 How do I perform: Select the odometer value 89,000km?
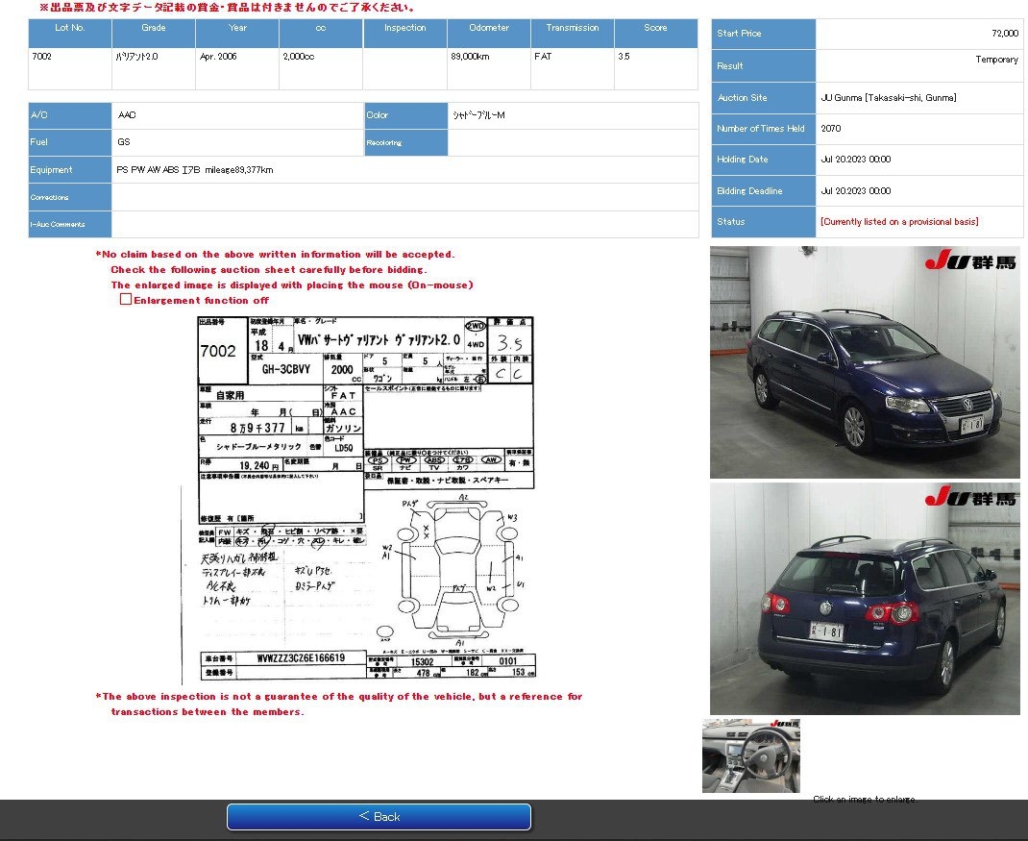[x=470, y=57]
